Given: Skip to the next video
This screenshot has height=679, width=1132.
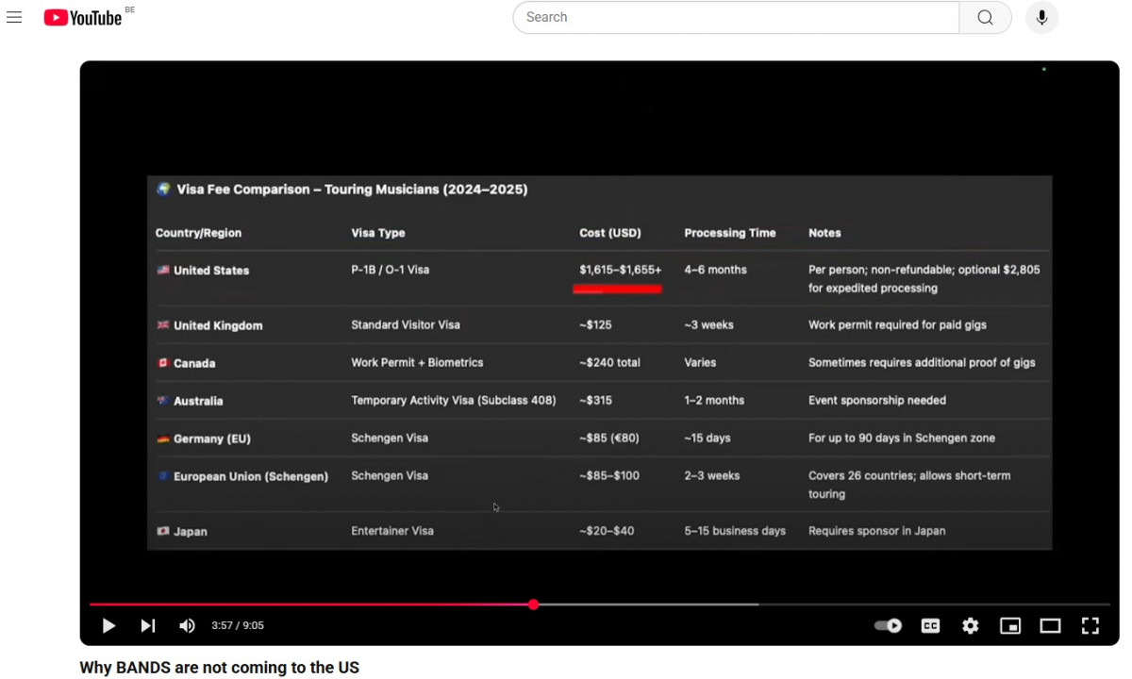Looking at the screenshot, I should pyautogui.click(x=148, y=625).
